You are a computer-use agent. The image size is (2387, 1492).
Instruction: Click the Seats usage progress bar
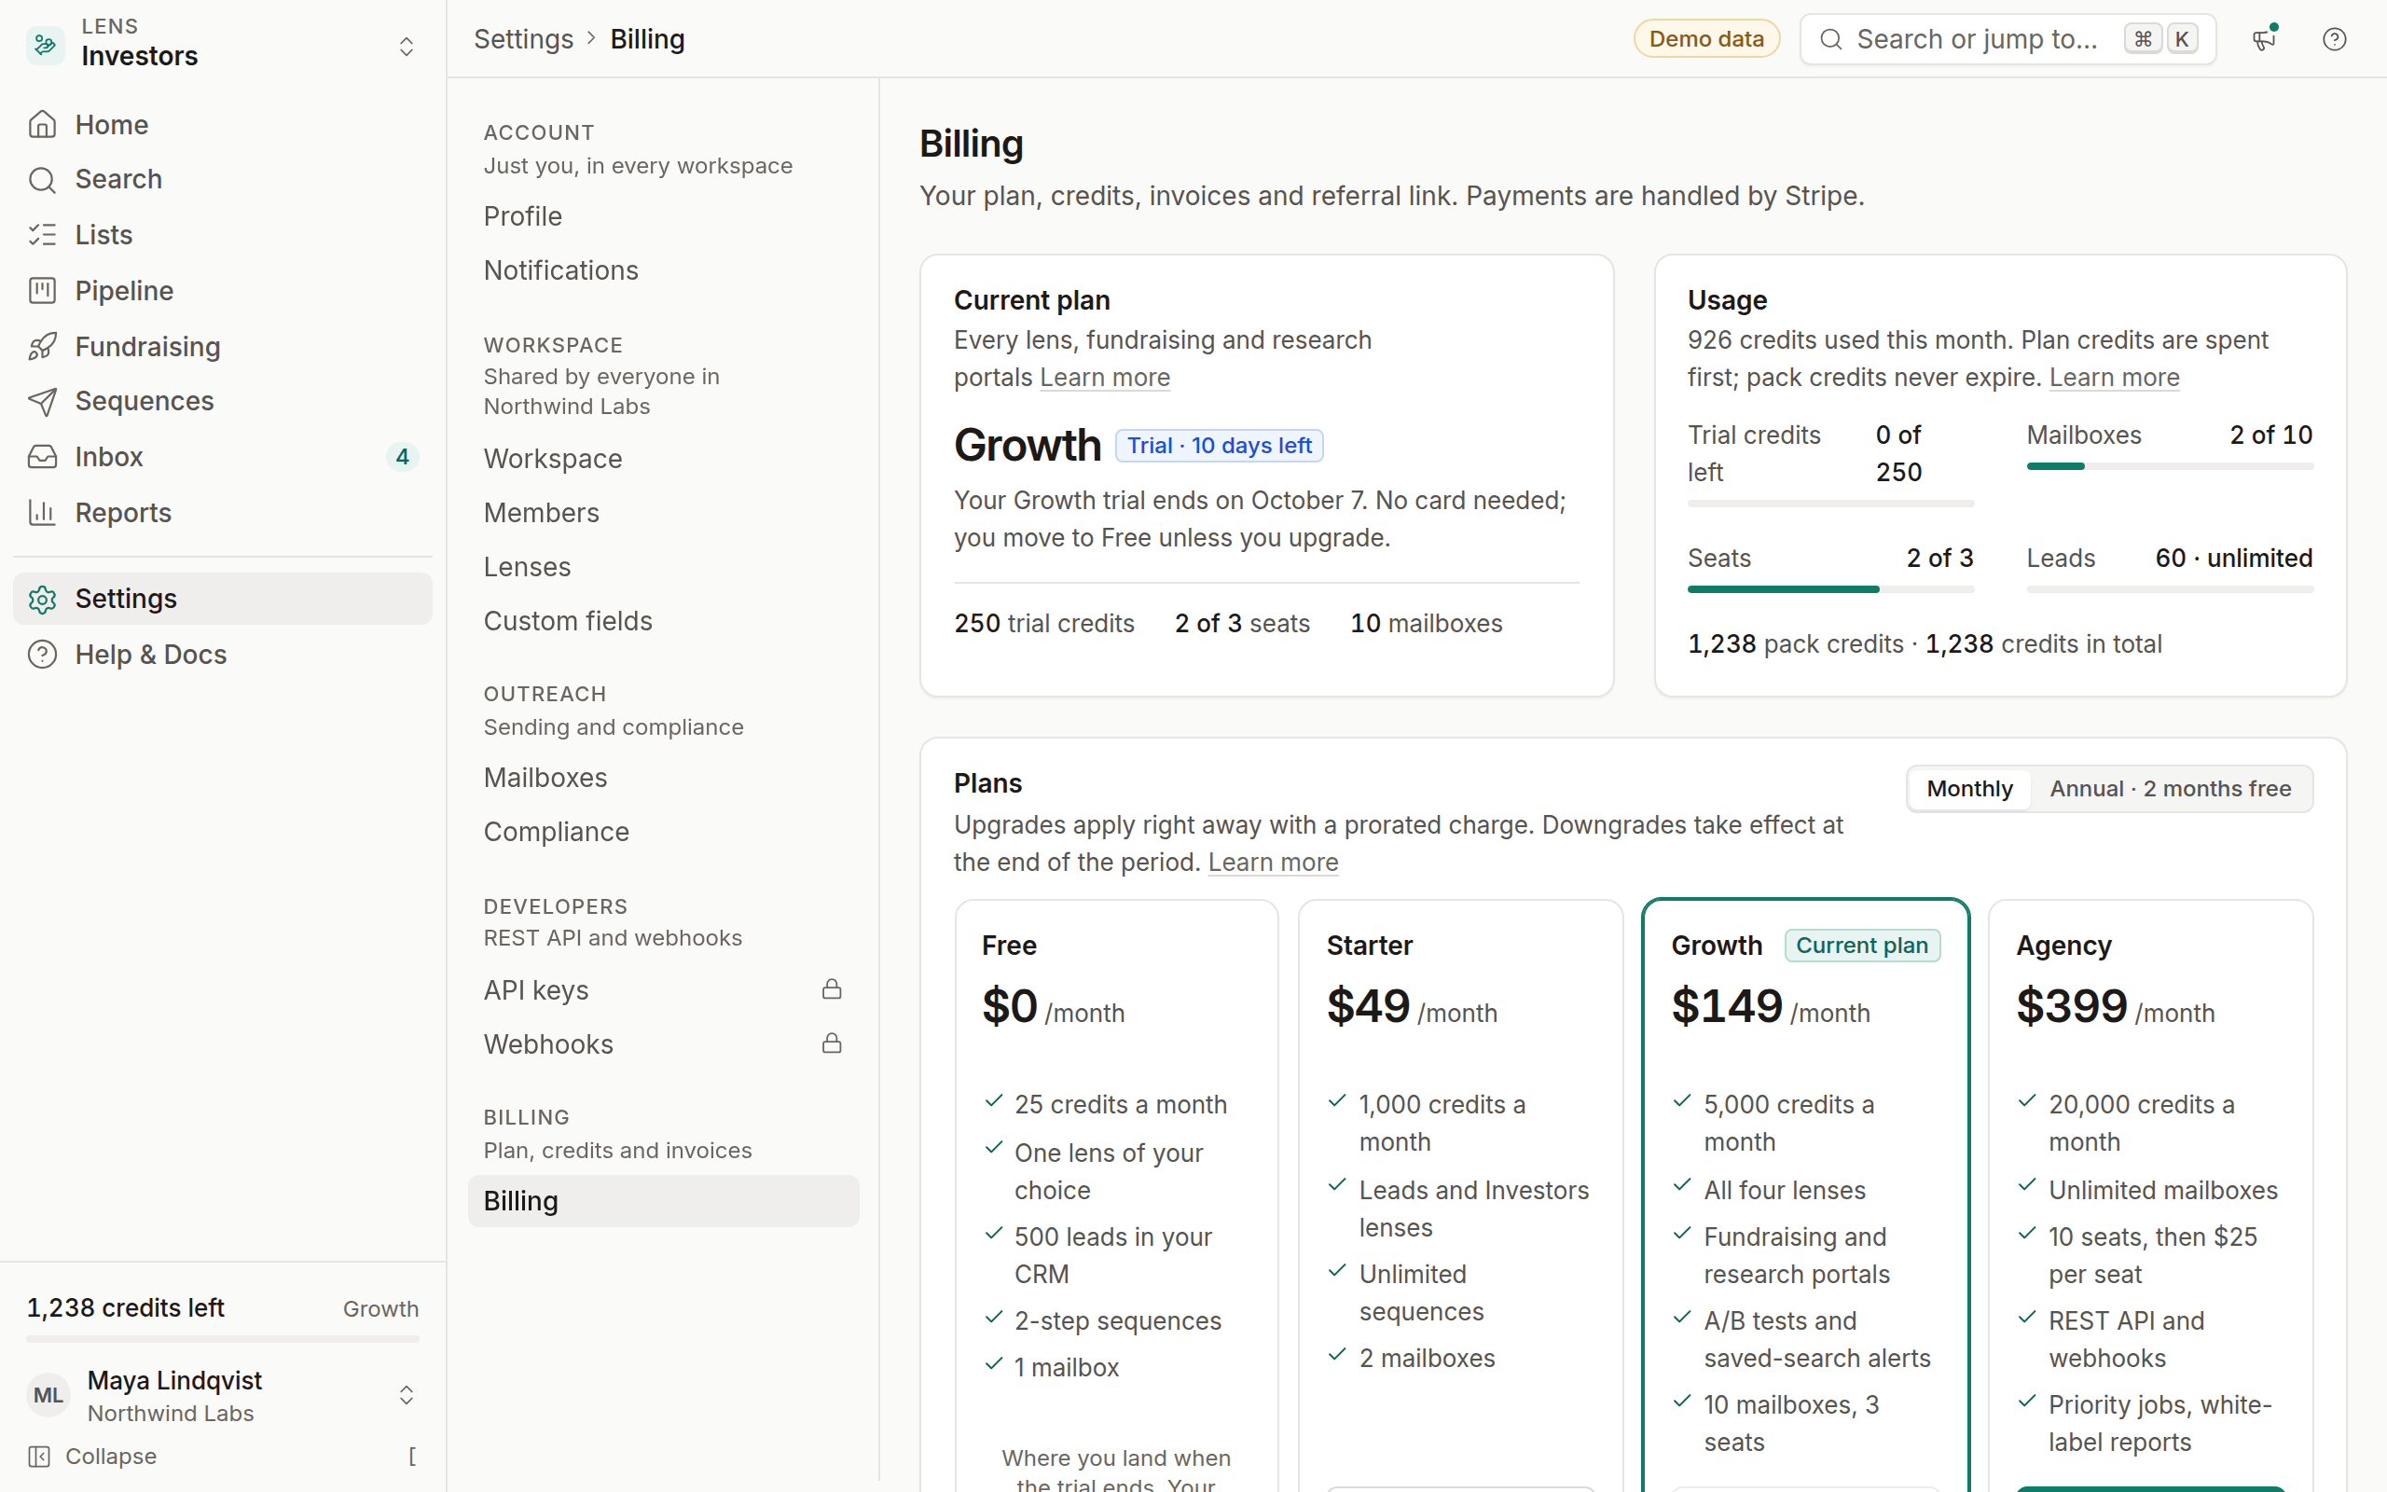click(x=1829, y=589)
